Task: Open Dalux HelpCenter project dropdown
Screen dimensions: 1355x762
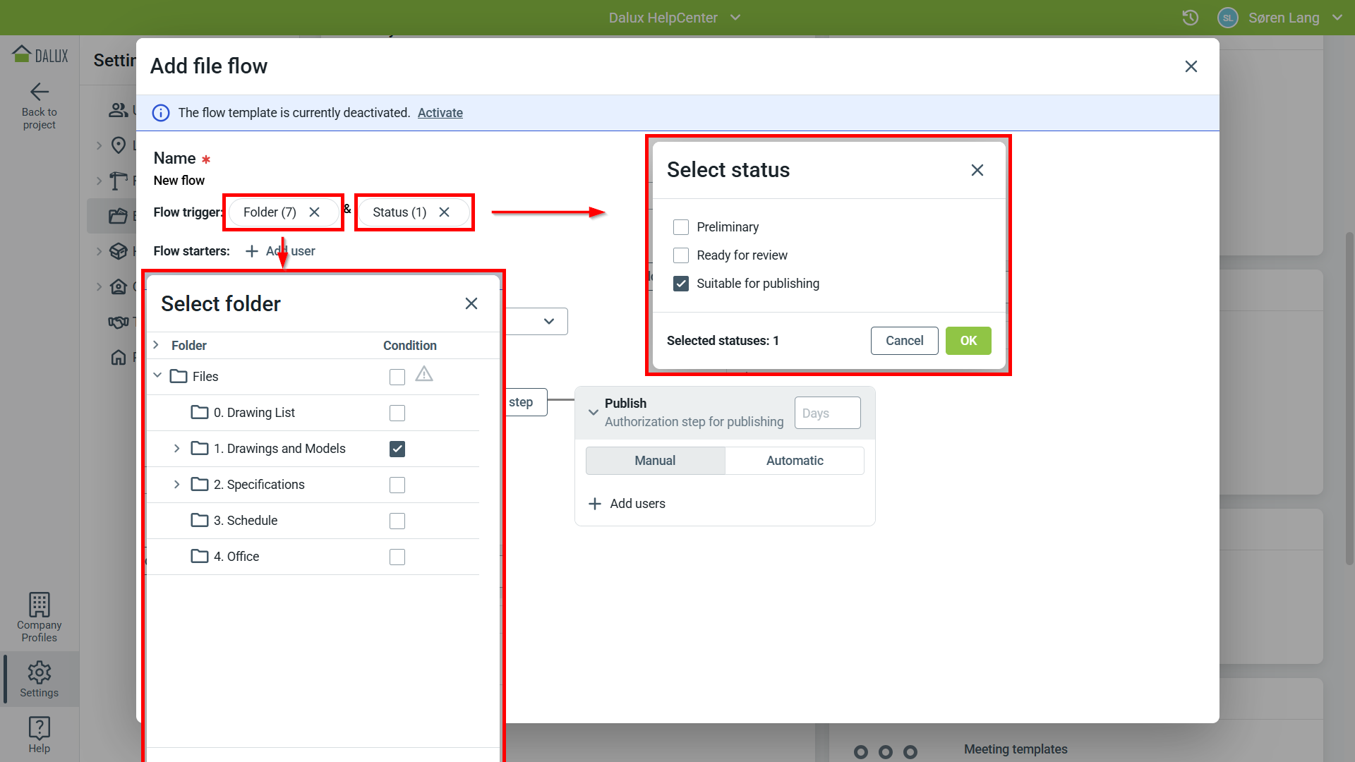Action: click(x=675, y=18)
